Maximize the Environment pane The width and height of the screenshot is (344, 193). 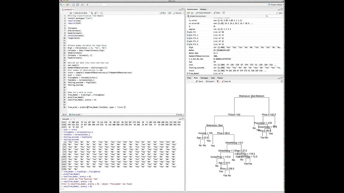pyautogui.click(x=282, y=9)
